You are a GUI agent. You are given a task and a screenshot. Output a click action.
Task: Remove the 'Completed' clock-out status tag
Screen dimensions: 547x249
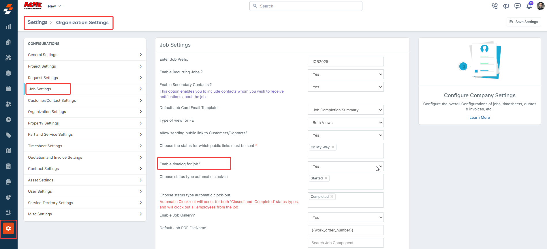pyautogui.click(x=332, y=197)
